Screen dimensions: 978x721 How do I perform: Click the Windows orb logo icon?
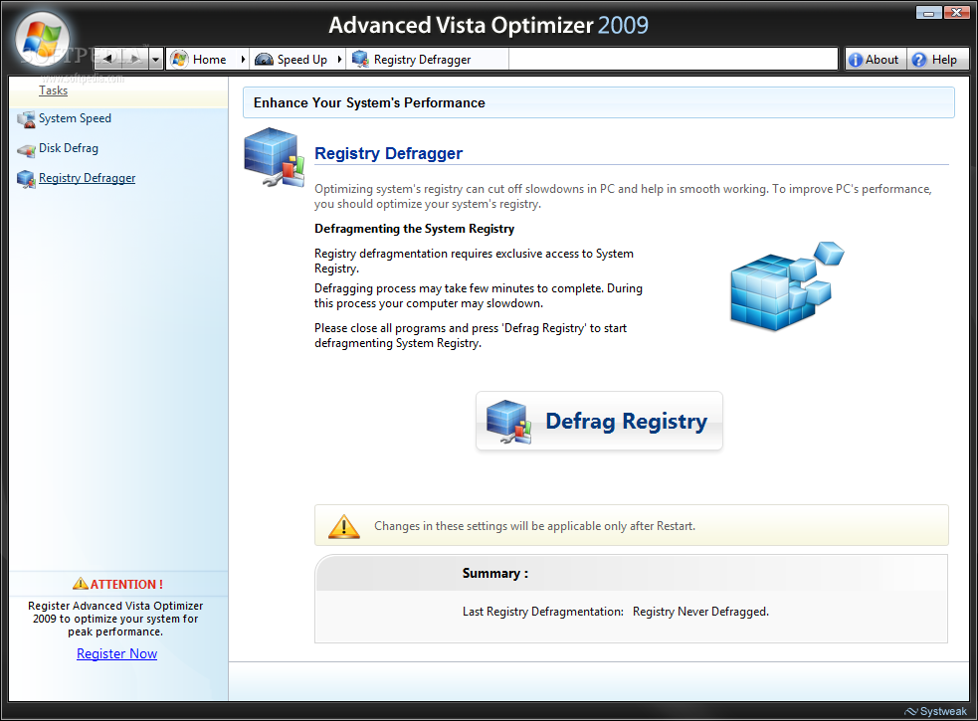pyautogui.click(x=41, y=40)
